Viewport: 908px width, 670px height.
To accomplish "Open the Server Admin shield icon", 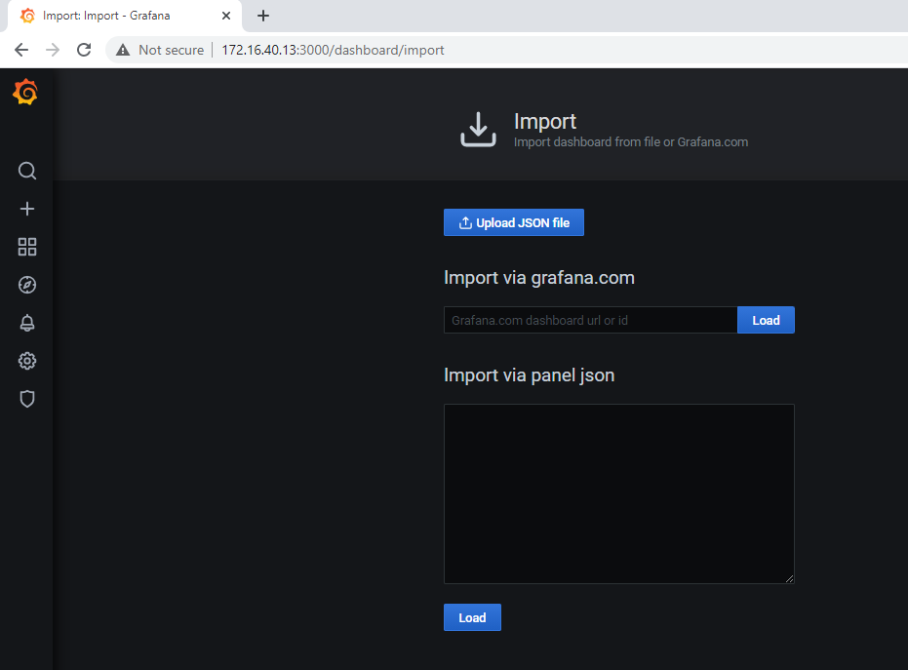I will pyautogui.click(x=27, y=399).
